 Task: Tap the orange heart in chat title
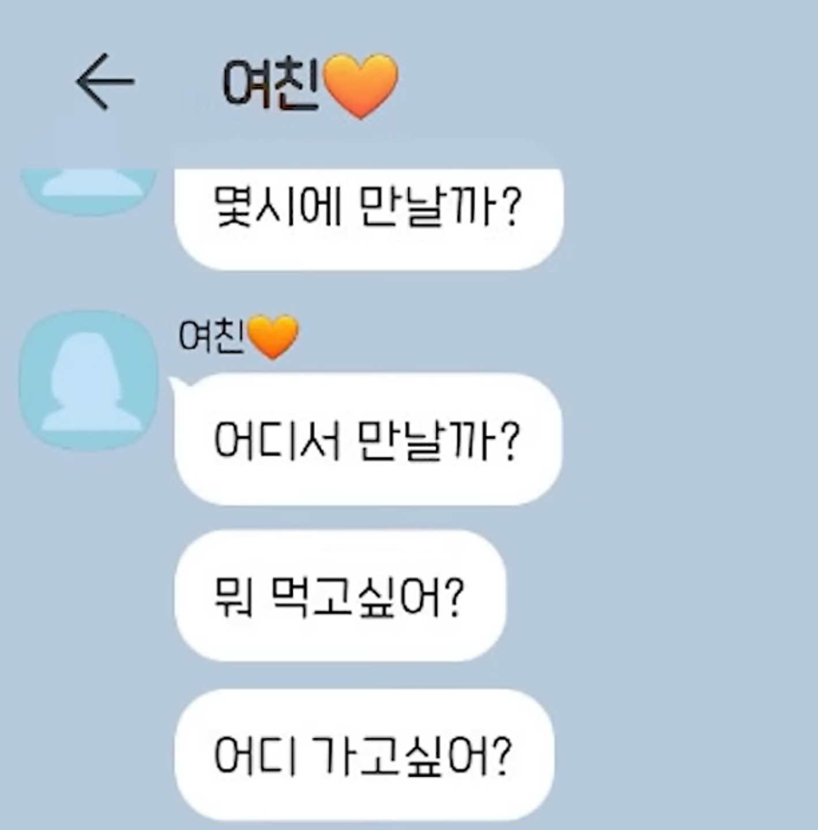[360, 86]
